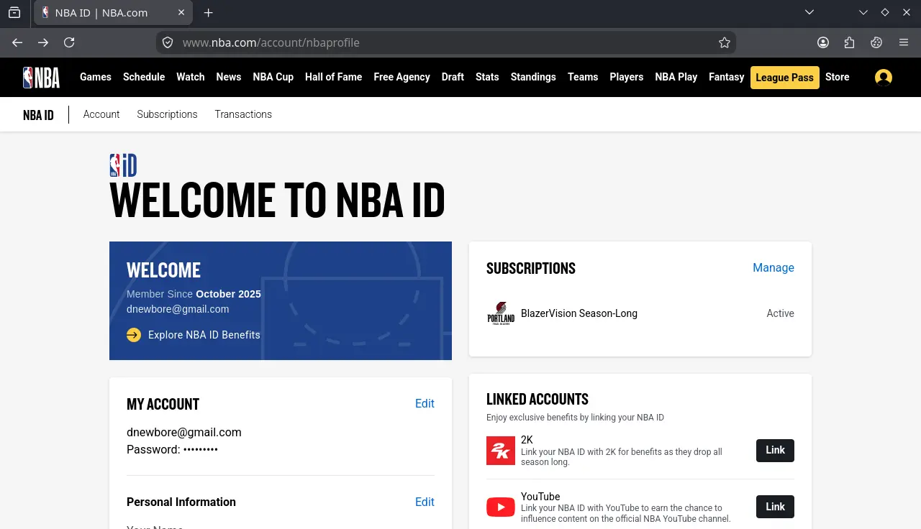Screen dimensions: 921x529
Task: Click the Portland Trail Blazers logo
Action: click(x=501, y=313)
